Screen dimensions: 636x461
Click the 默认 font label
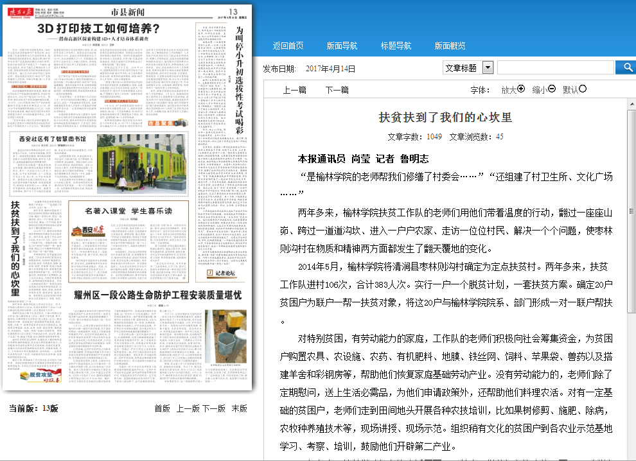(x=570, y=90)
